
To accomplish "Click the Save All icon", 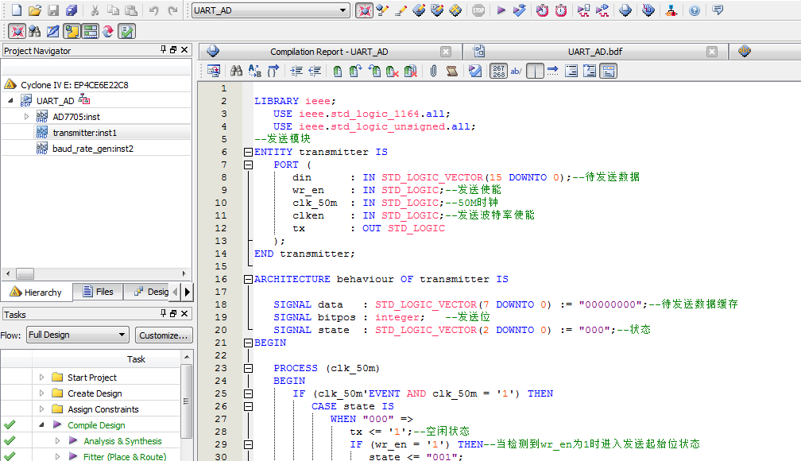I will pyautogui.click(x=72, y=10).
